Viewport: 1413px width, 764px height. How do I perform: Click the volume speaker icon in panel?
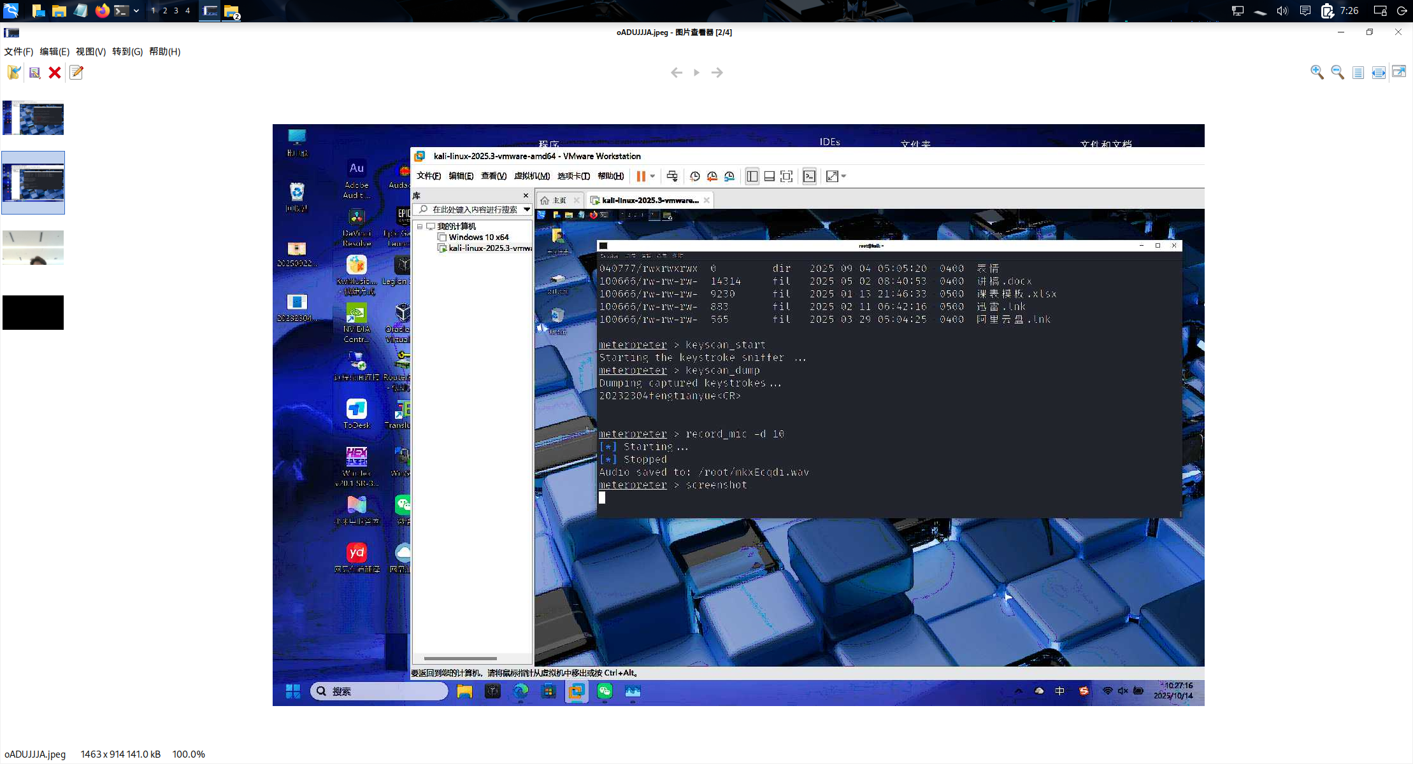pos(1282,11)
